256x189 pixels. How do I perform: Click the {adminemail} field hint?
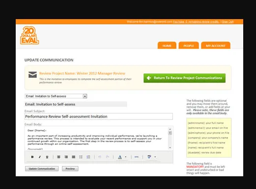(208, 128)
